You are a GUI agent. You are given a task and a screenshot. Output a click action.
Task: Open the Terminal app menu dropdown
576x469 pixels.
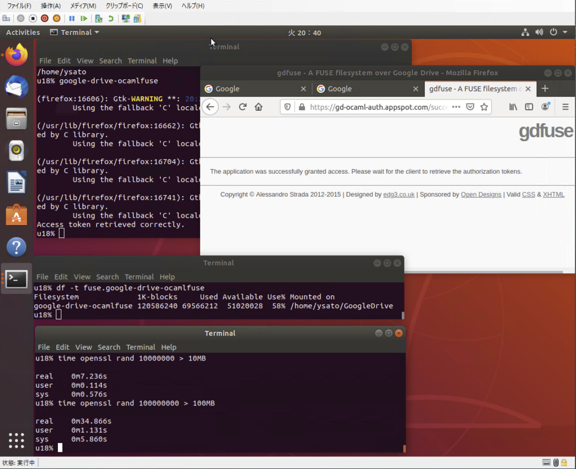75,33
